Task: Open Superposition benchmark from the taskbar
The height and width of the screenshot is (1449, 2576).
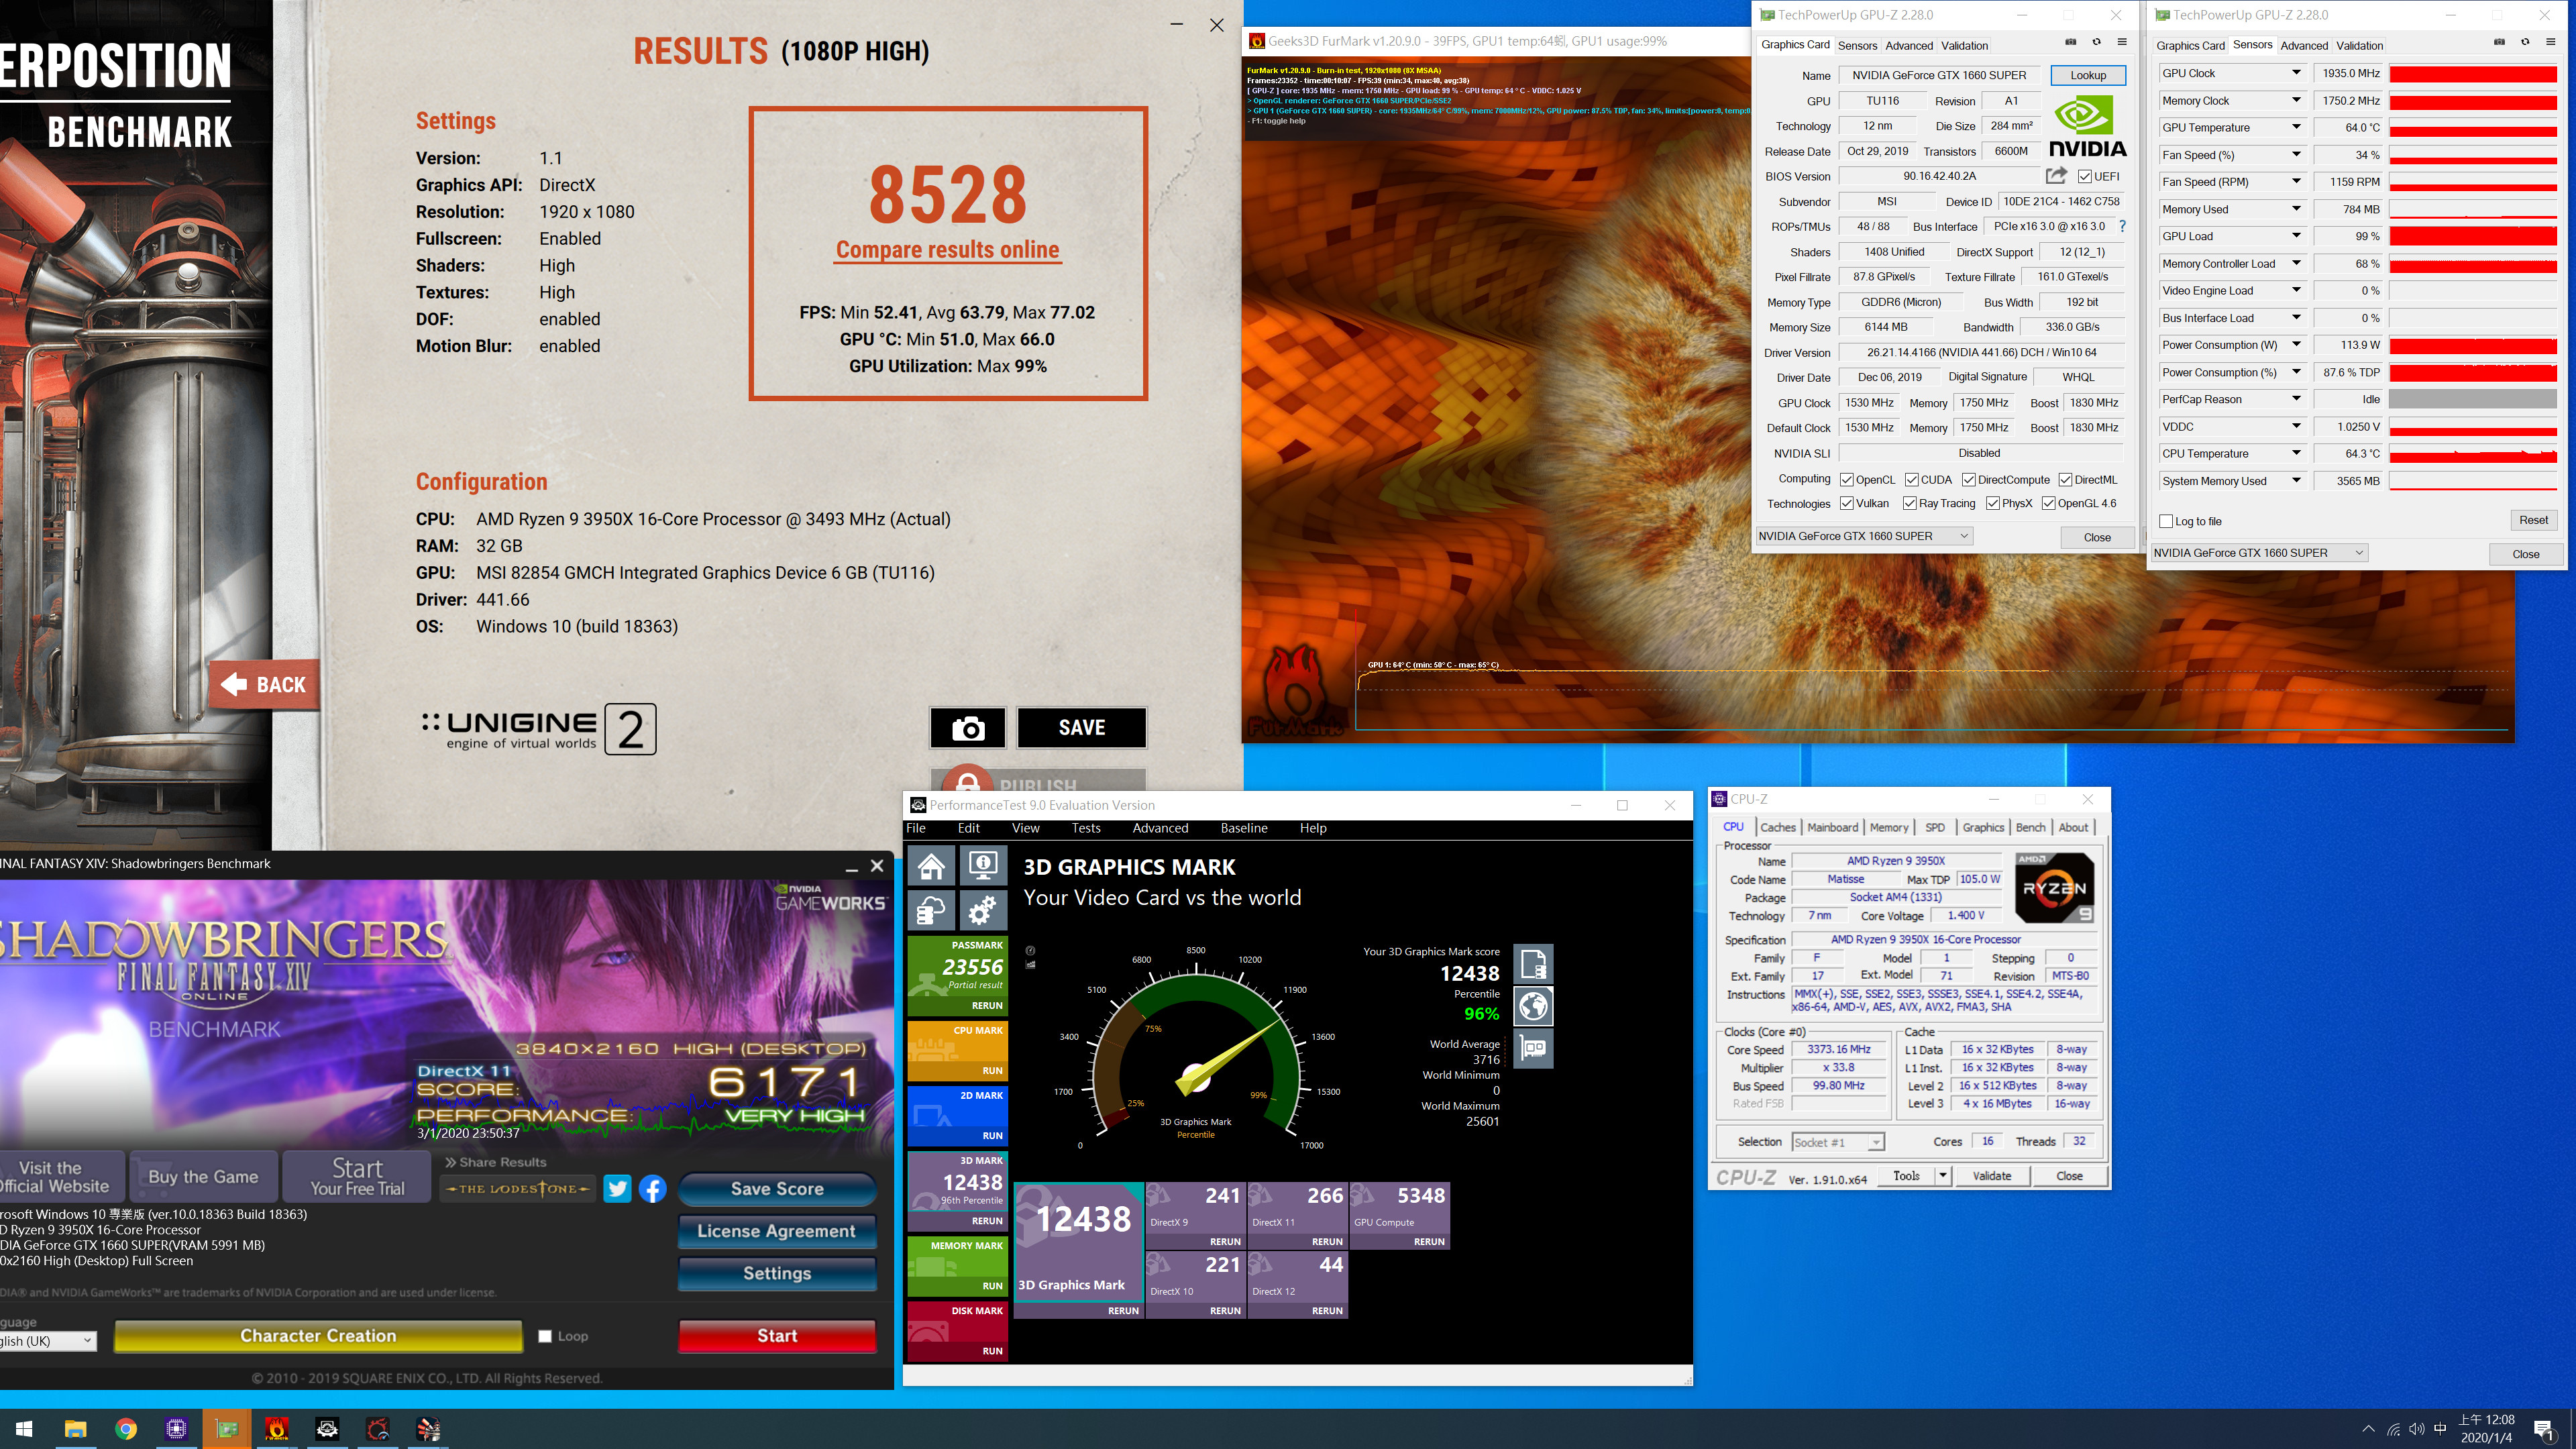Action: pos(428,1429)
